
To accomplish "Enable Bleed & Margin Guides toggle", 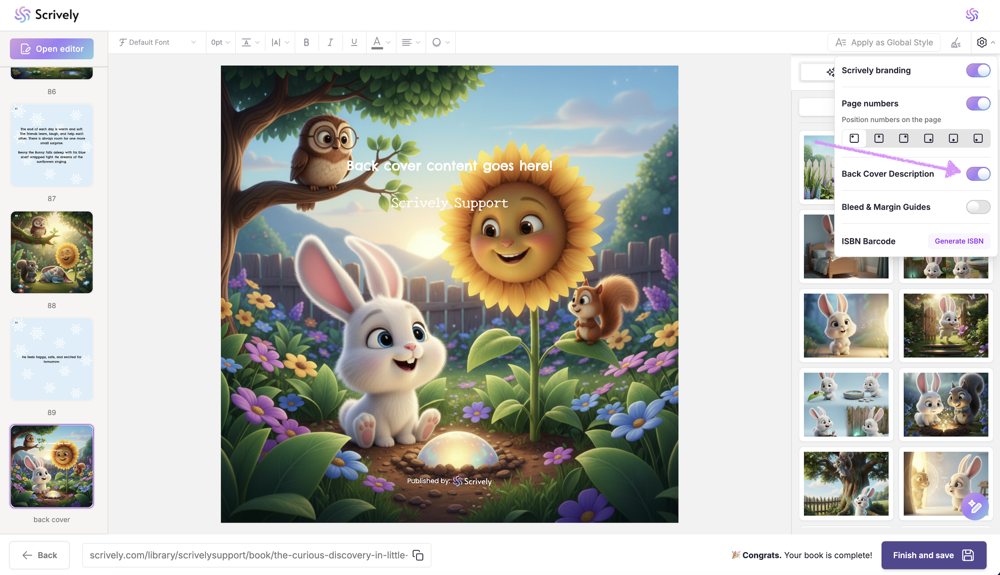I will click(978, 207).
